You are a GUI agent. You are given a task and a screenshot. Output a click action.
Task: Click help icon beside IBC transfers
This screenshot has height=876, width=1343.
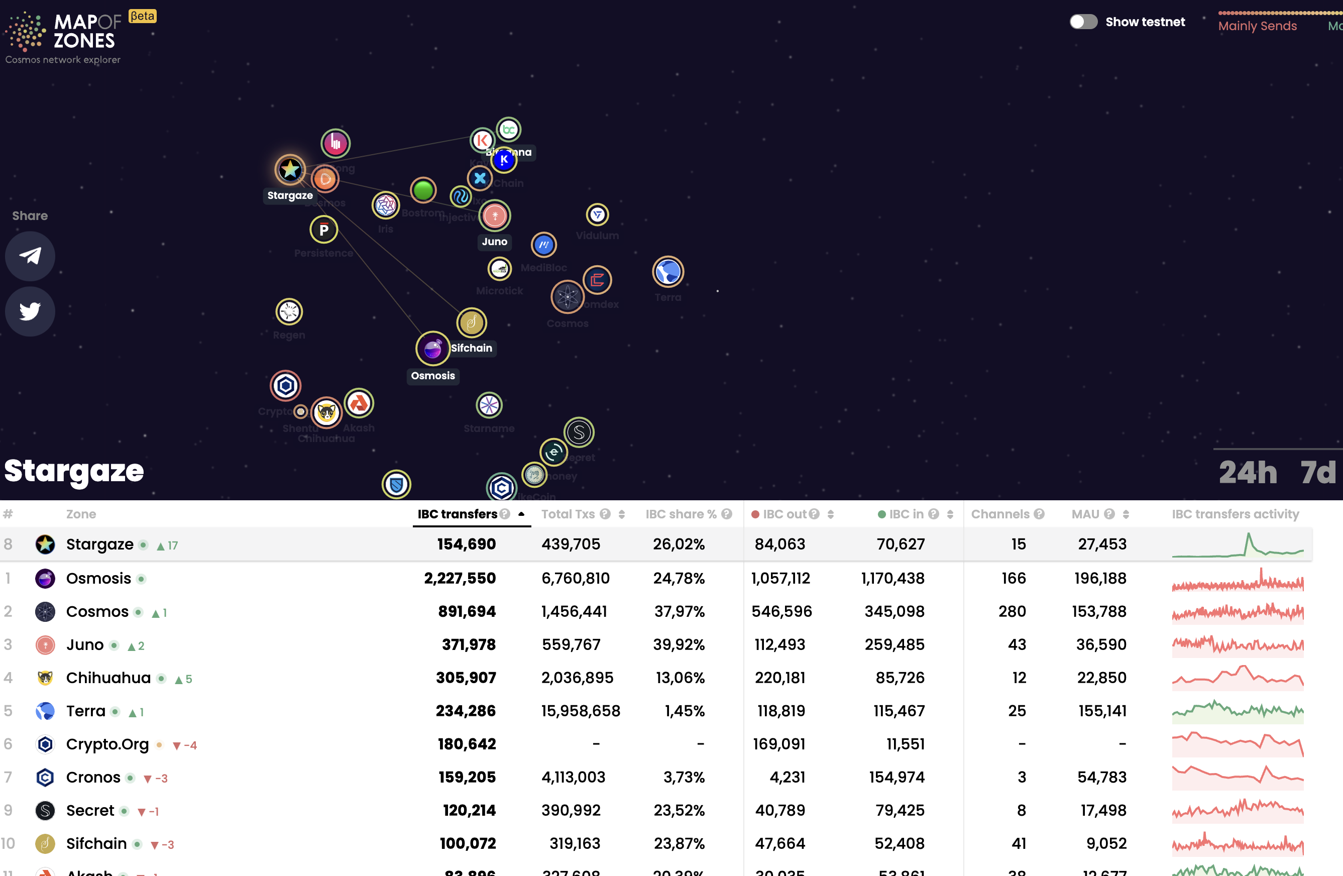[505, 514]
